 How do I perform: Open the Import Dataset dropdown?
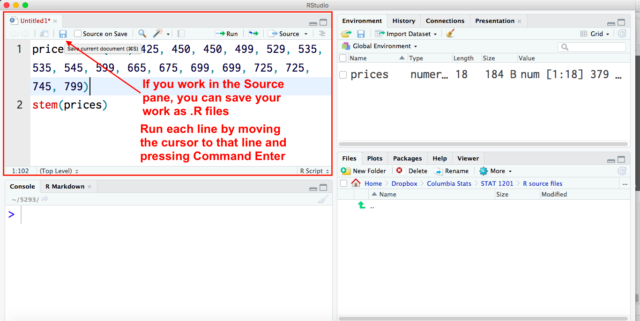pyautogui.click(x=406, y=34)
